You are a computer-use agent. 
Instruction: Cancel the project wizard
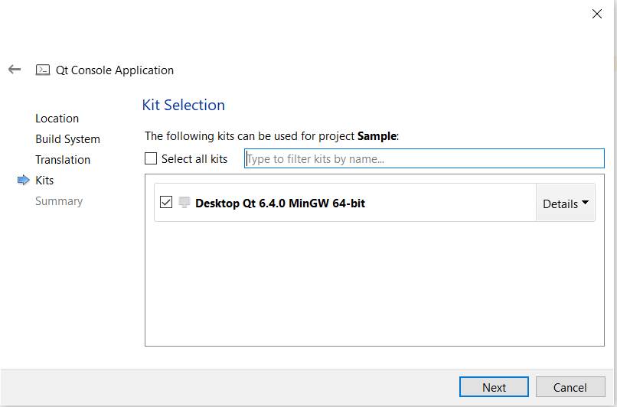(x=570, y=387)
